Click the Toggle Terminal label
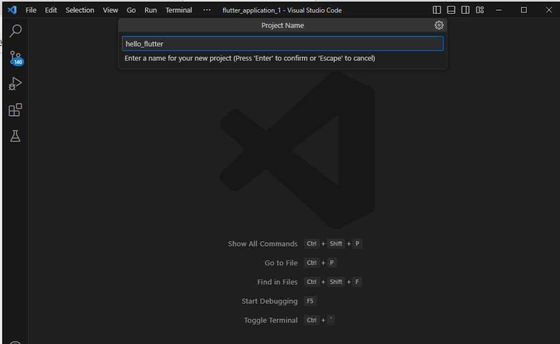 [x=270, y=320]
